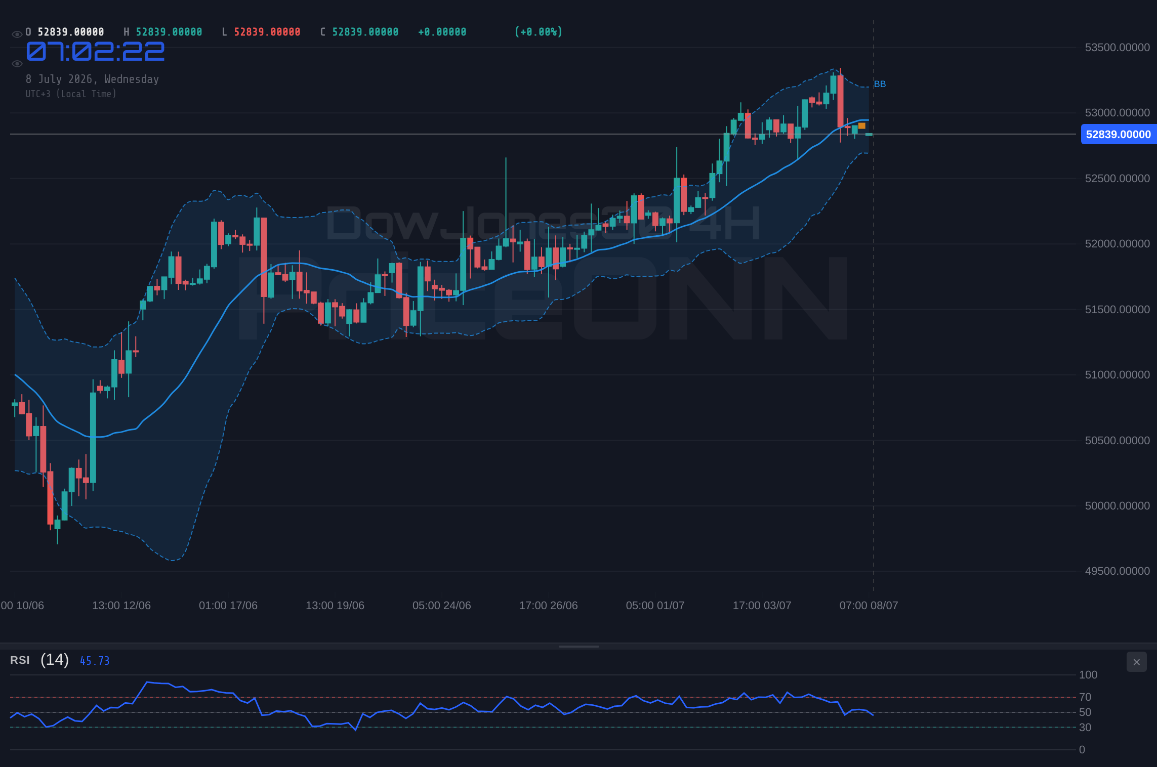Click the RSI value 45.73
The width and height of the screenshot is (1157, 767).
95,661
